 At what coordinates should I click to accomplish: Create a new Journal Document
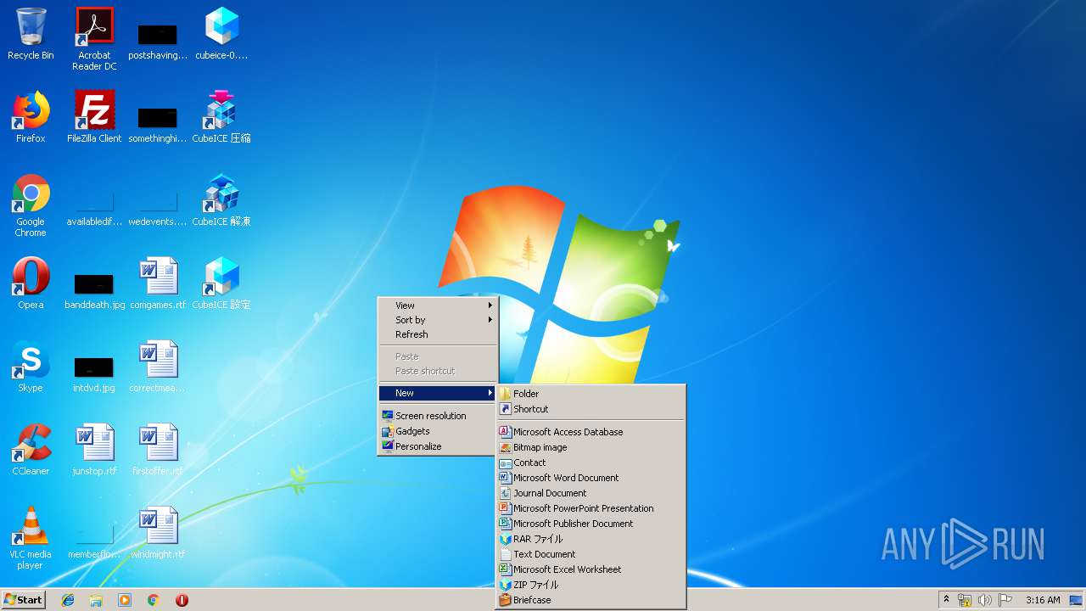[x=591, y=493]
